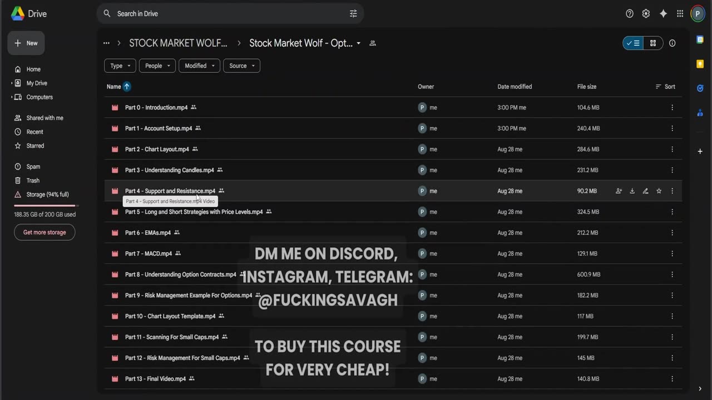The image size is (712, 400).
Task: Click Get more storage button
Action: pyautogui.click(x=44, y=232)
